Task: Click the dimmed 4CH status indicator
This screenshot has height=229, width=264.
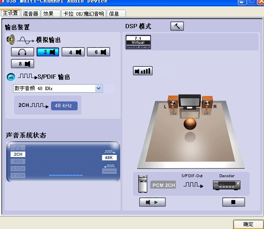Action: pos(18,162)
